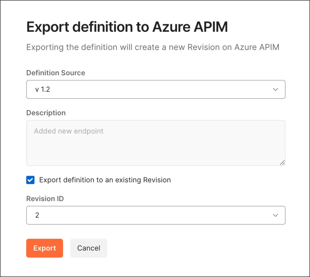Click the chevron arrow in Revision ID field
The image size is (310, 277).
276,215
